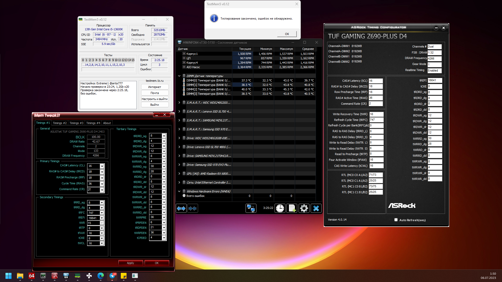The width and height of the screenshot is (502, 282).
Task: Open AIDA64 from the taskbar
Action: pos(32,276)
